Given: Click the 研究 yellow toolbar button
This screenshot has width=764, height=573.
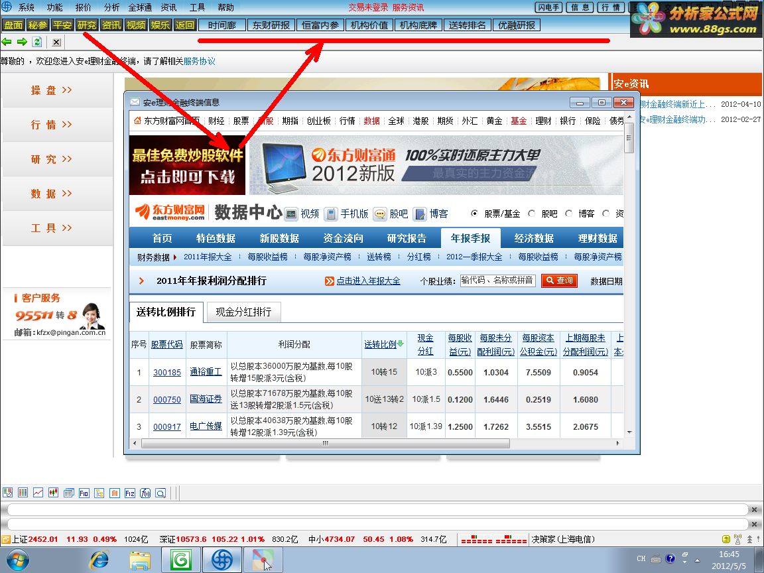Looking at the screenshot, I should pos(87,25).
